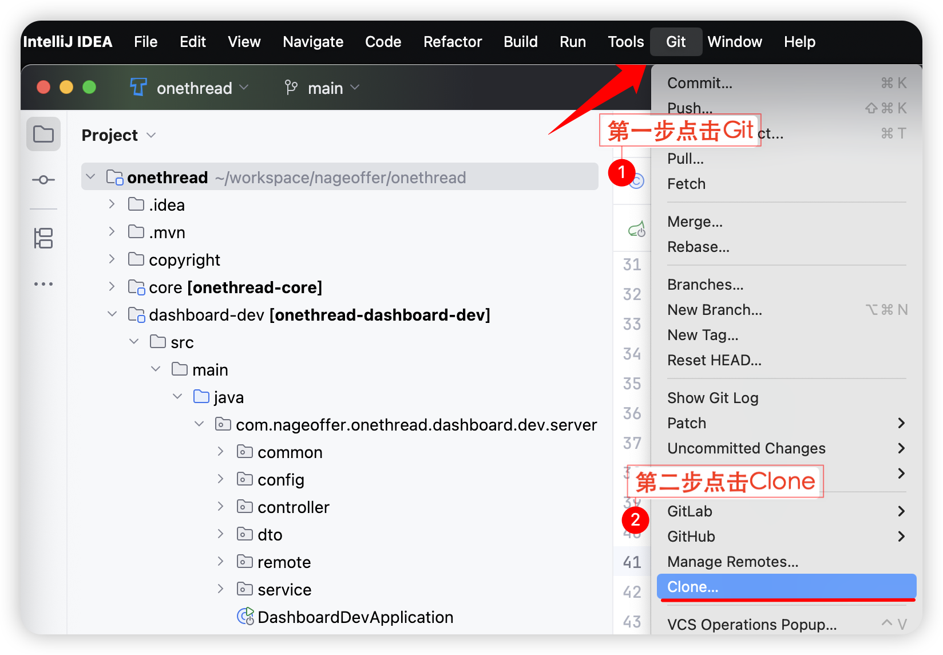Viewport: 943px width, 655px height.
Task: Click the Git menu in menu bar
Action: point(676,41)
